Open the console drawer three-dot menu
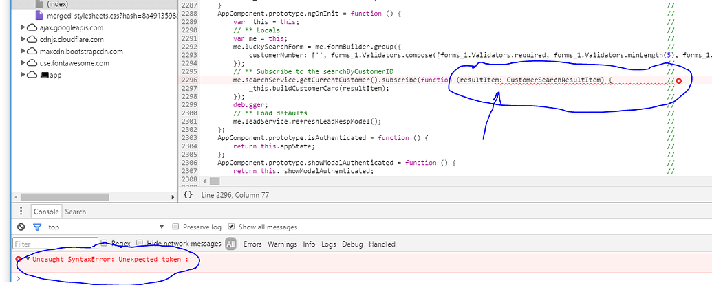This screenshot has width=712, height=285. (21, 212)
